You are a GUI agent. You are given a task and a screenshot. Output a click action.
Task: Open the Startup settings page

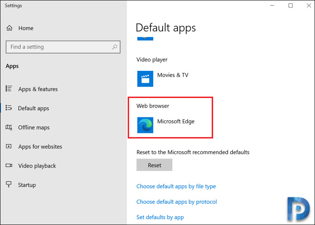[27, 185]
